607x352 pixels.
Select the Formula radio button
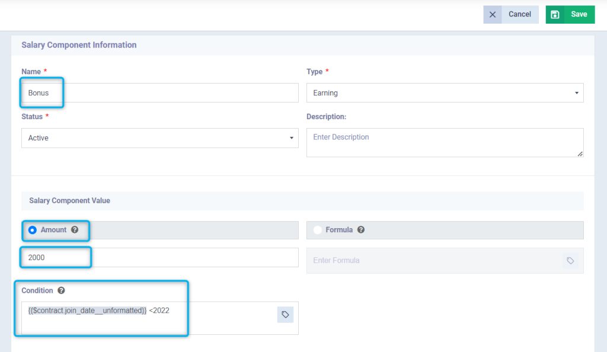point(317,230)
